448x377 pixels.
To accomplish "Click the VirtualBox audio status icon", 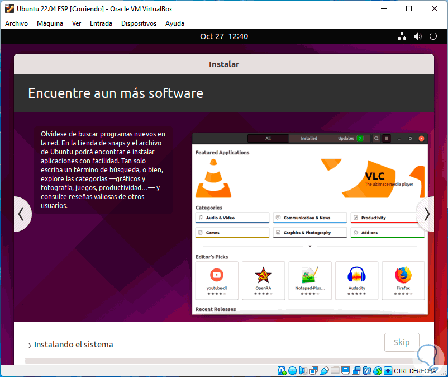I will coord(303,371).
